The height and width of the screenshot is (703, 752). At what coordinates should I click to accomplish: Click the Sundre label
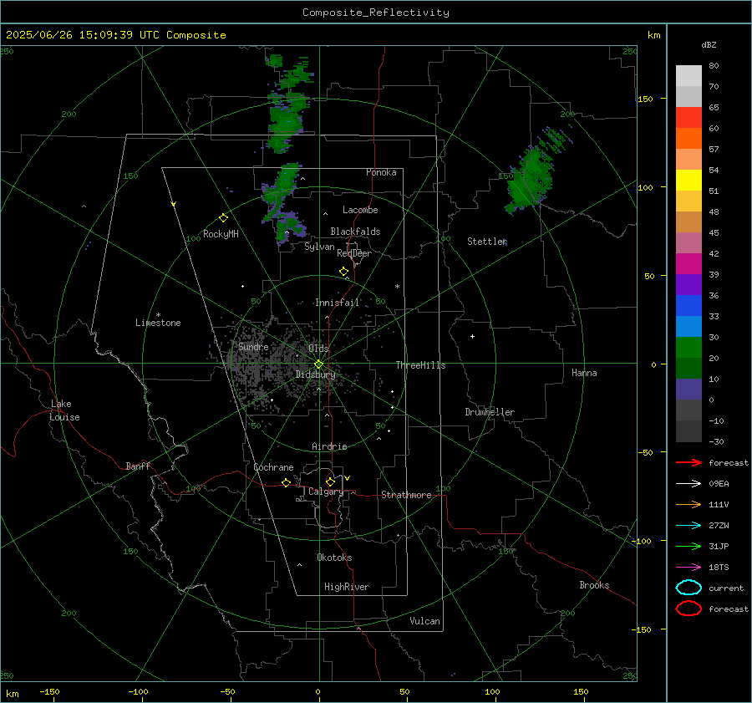pyautogui.click(x=253, y=346)
